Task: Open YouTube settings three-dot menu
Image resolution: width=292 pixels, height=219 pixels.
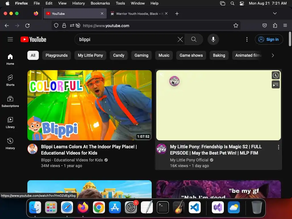Action: pos(247,39)
